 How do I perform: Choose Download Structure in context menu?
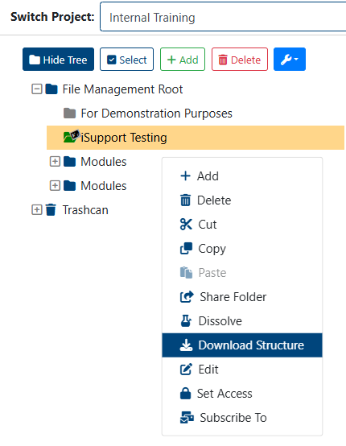click(242, 345)
